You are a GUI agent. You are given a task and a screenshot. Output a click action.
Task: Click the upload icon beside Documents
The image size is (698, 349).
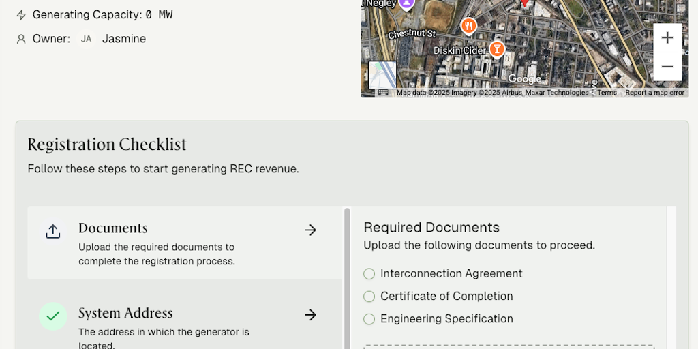tap(53, 231)
